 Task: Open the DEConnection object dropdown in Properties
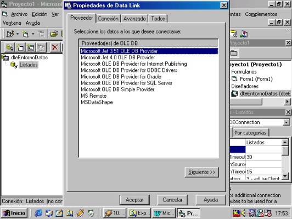(x=287, y=122)
